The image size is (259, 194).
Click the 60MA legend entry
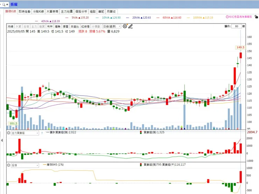[169, 18]
